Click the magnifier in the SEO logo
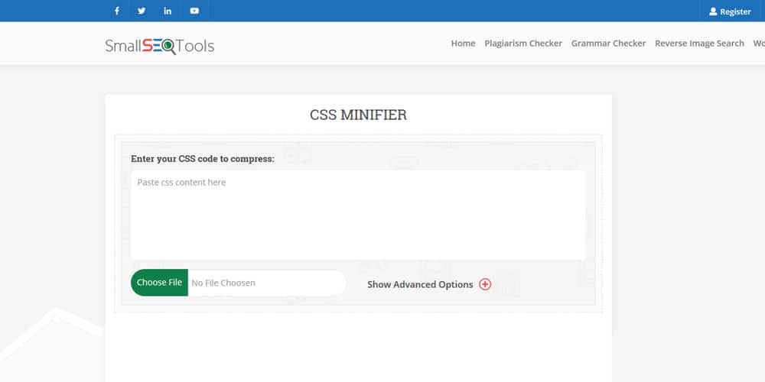This screenshot has height=382, width=765. point(169,47)
